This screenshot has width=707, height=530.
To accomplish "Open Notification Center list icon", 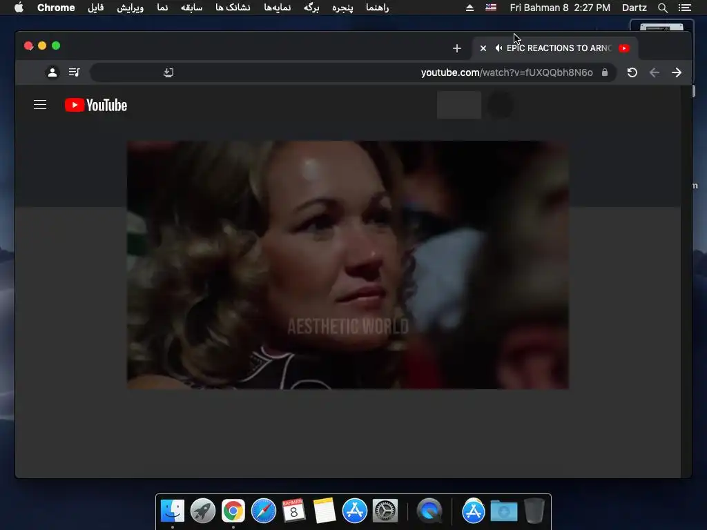I will pyautogui.click(x=684, y=8).
